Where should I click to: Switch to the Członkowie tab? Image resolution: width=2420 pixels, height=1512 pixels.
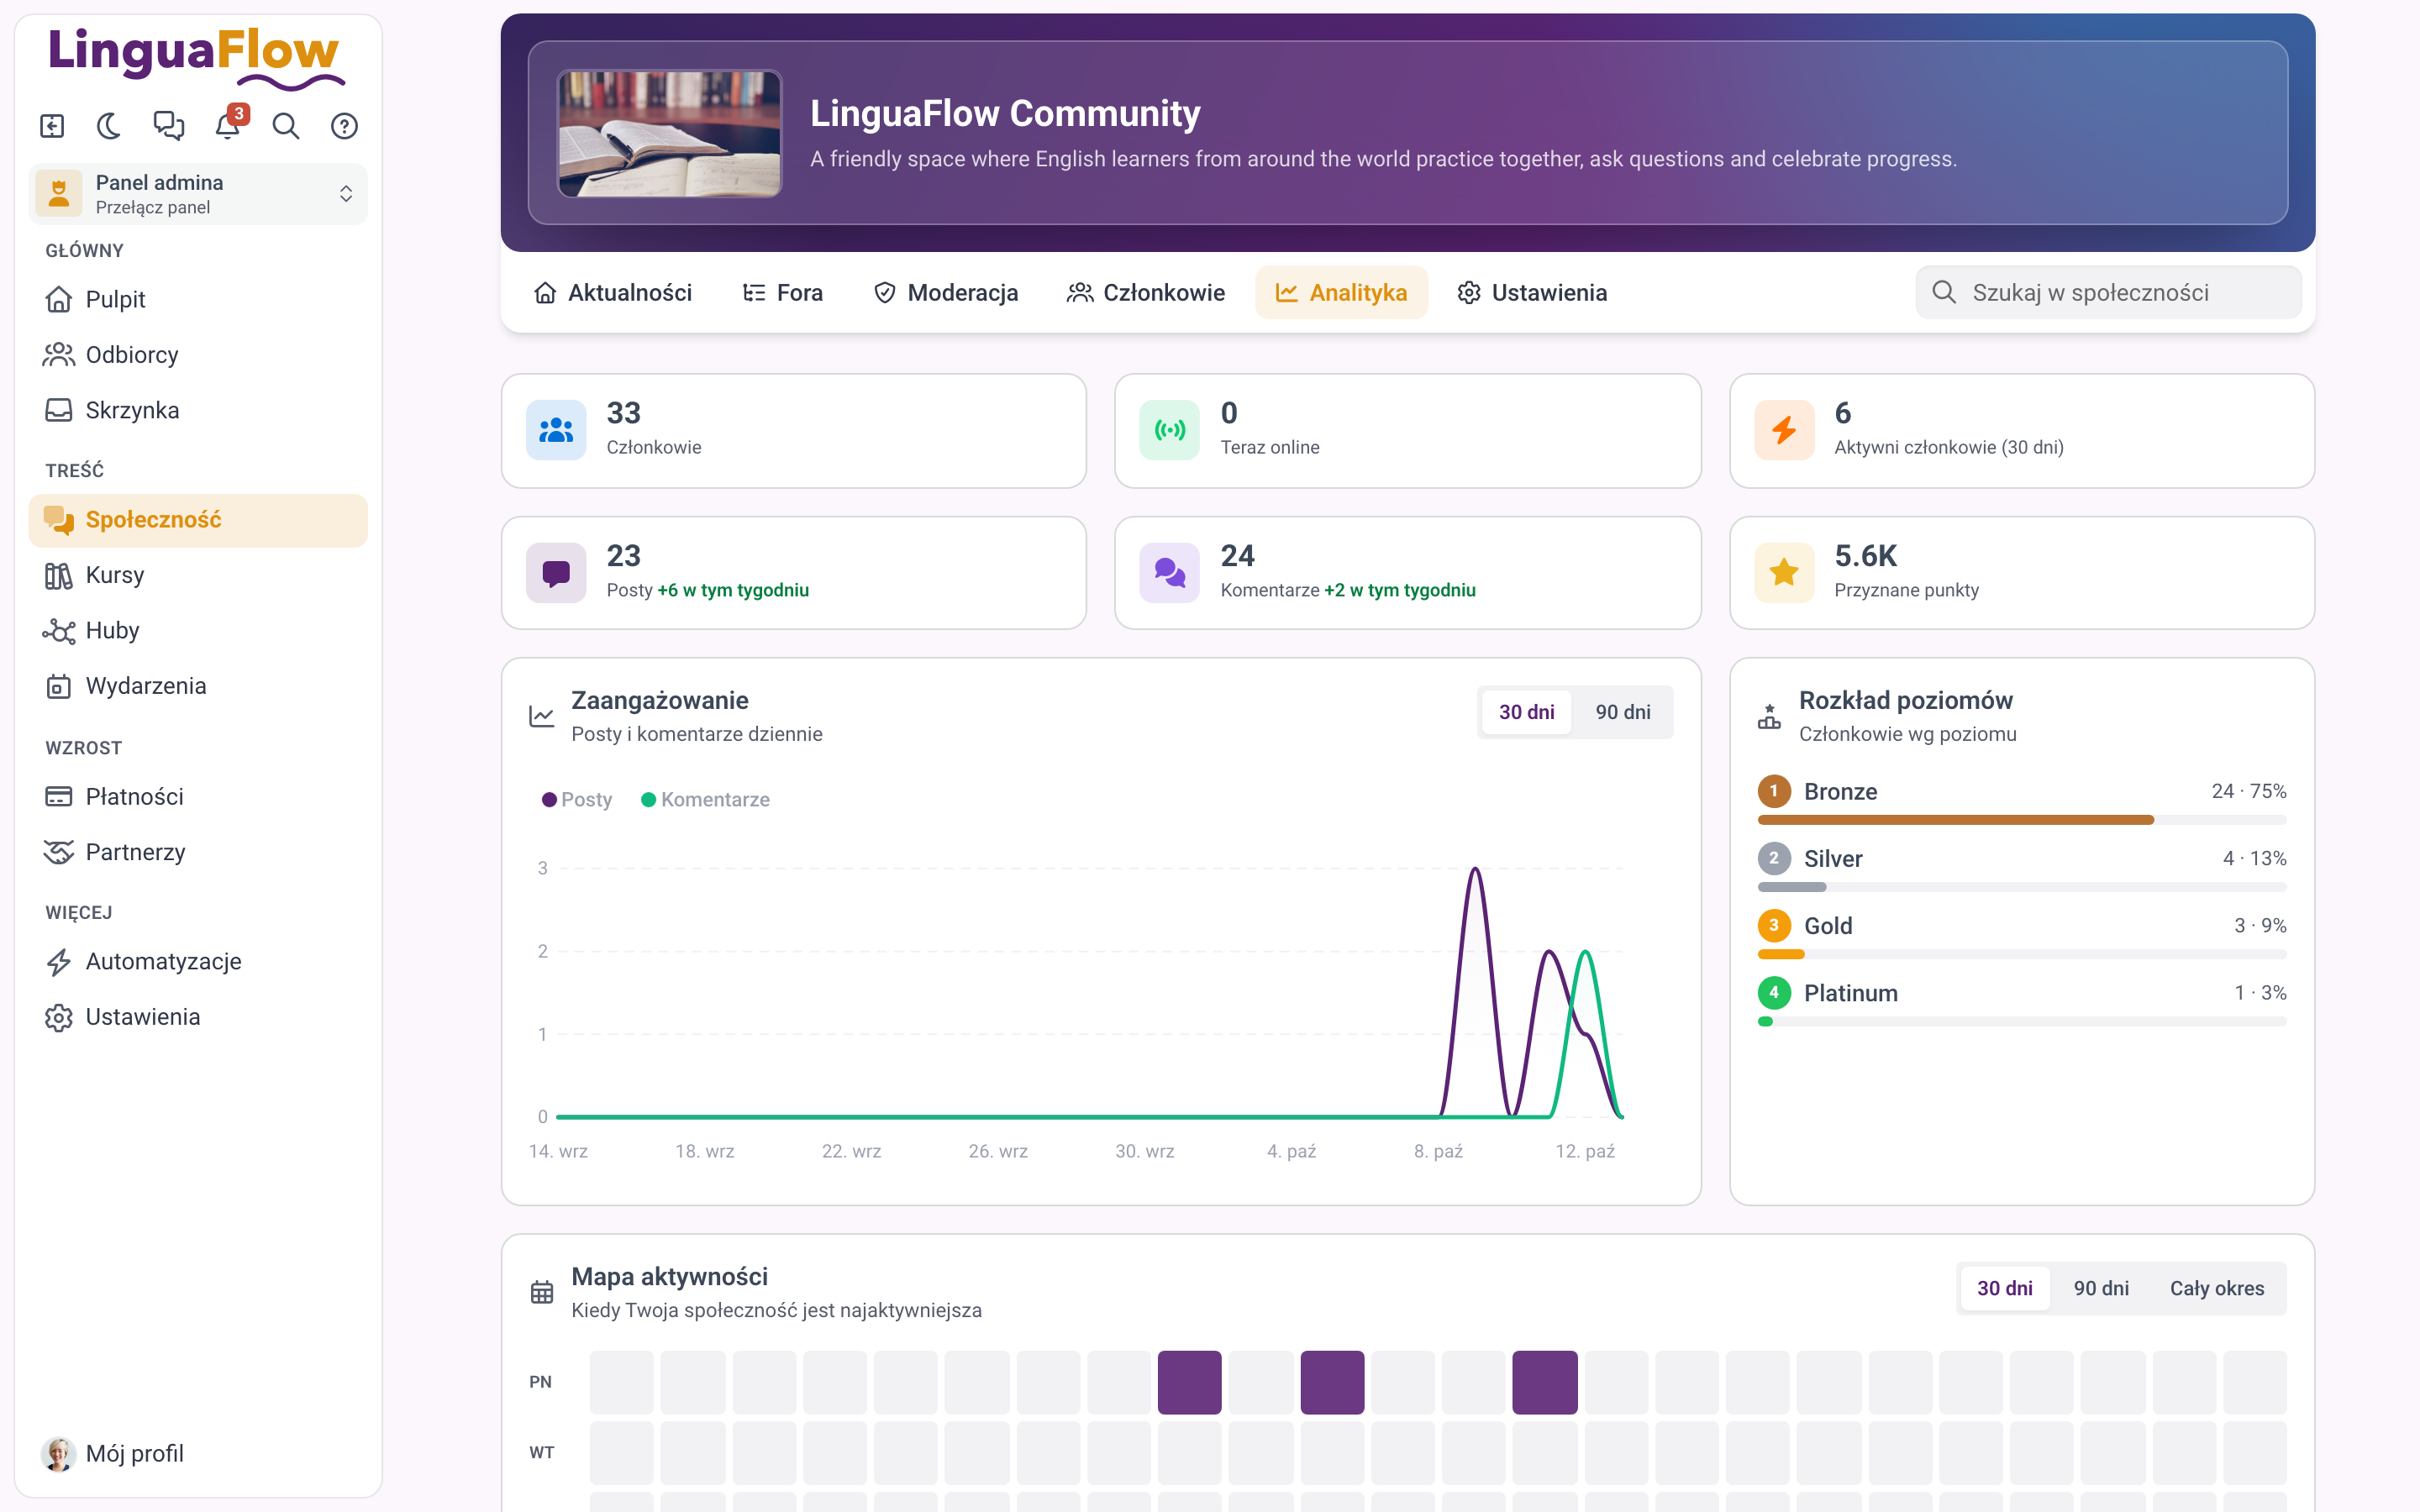tap(1146, 293)
